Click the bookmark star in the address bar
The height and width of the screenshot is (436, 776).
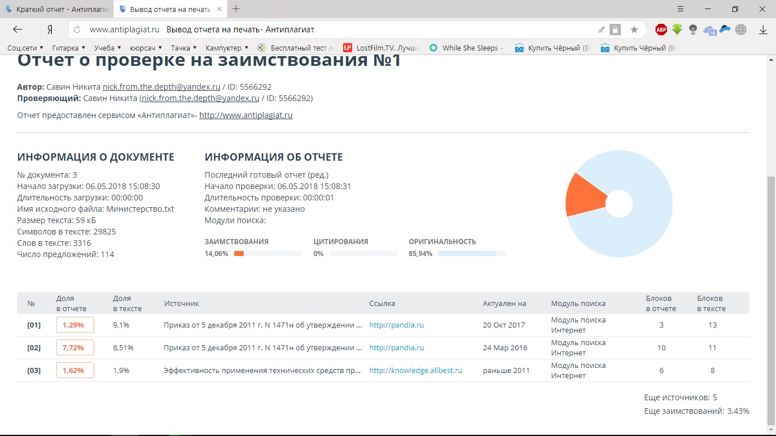634,30
